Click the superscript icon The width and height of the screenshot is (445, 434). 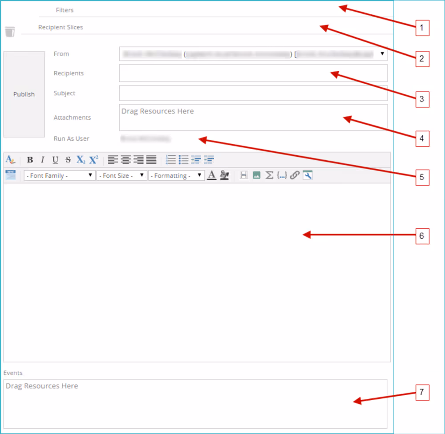[x=93, y=160]
